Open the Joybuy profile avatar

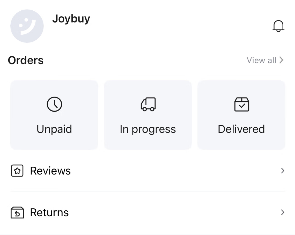[27, 26]
